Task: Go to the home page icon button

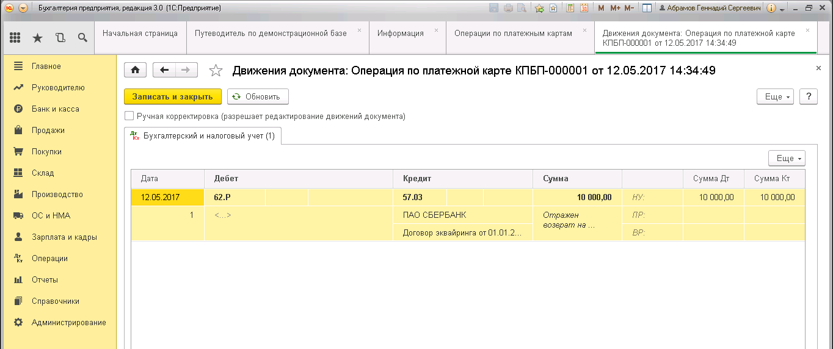Action: (x=135, y=70)
